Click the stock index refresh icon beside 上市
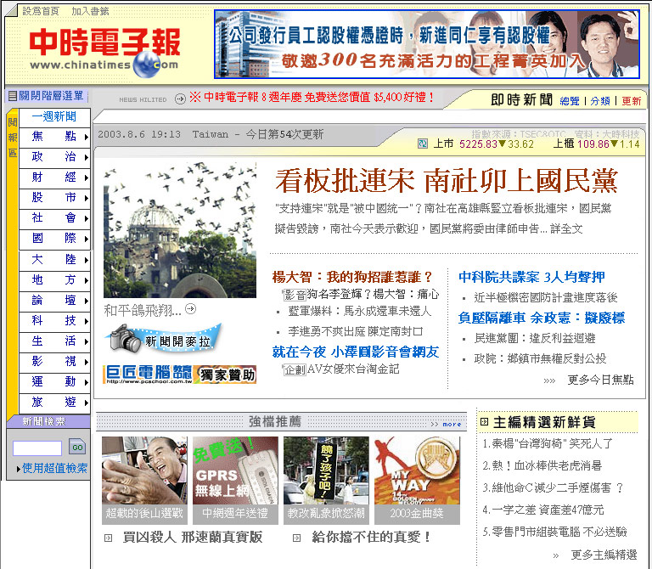The height and width of the screenshot is (569, 652). coord(422,144)
